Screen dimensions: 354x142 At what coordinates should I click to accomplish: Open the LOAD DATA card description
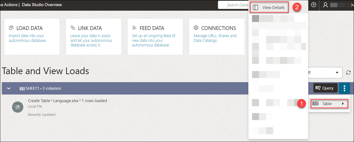28,38
